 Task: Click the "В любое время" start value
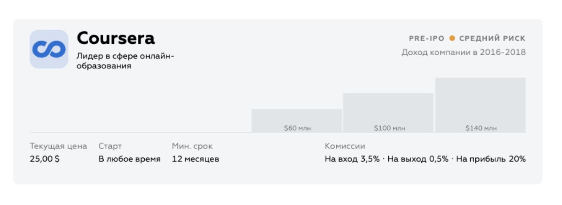[x=130, y=159]
